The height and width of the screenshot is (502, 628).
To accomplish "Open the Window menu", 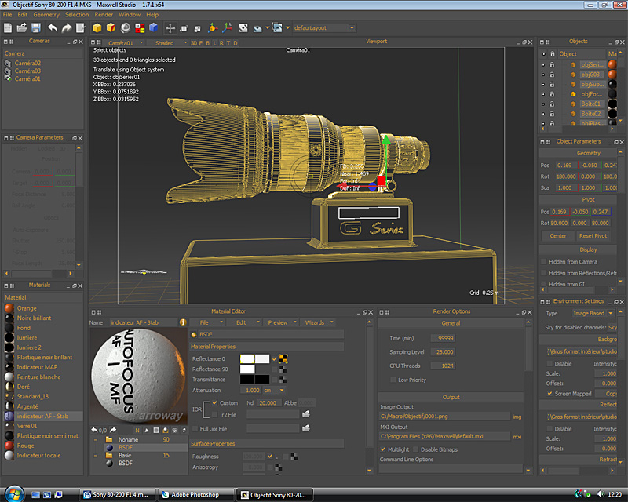I will point(130,14).
